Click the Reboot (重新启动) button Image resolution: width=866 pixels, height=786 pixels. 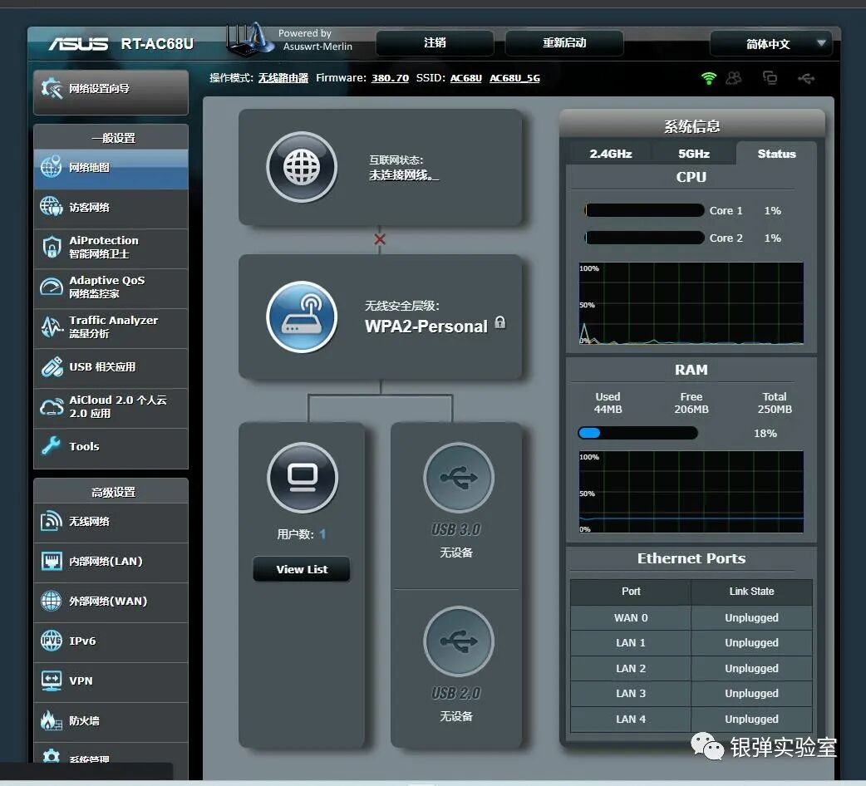coord(563,43)
